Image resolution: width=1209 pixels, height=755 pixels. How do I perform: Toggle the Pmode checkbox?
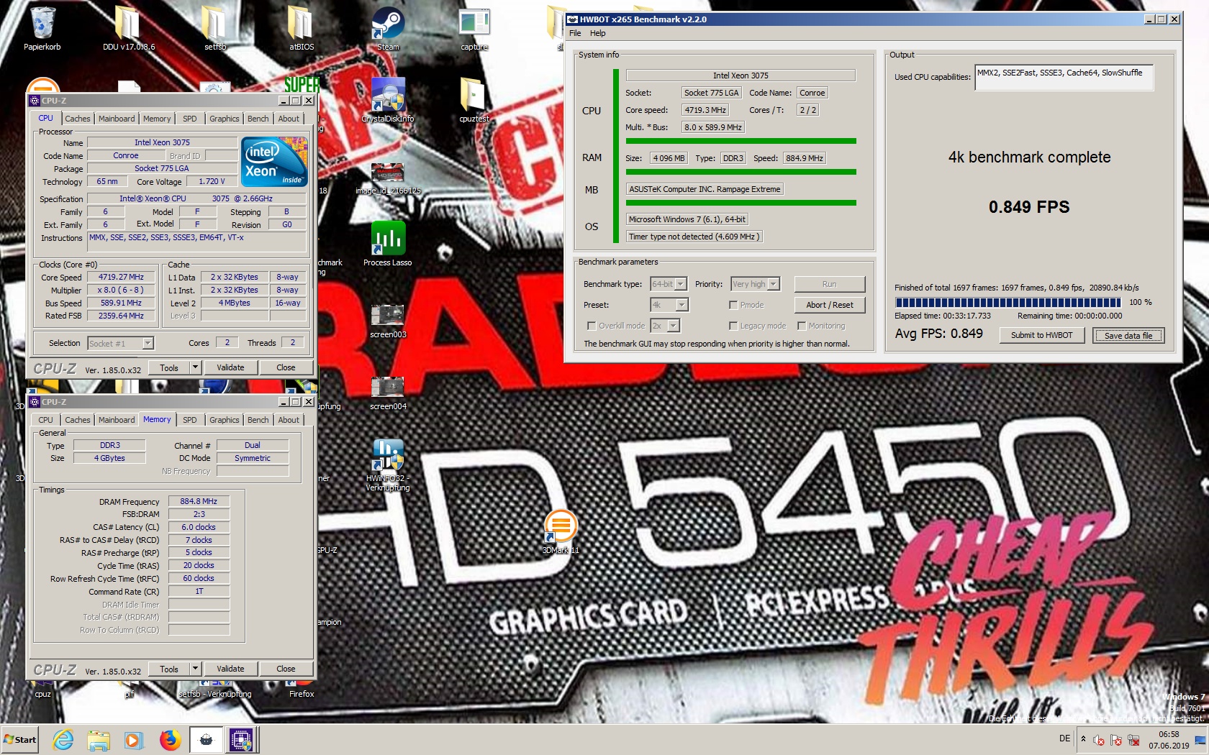pos(733,305)
